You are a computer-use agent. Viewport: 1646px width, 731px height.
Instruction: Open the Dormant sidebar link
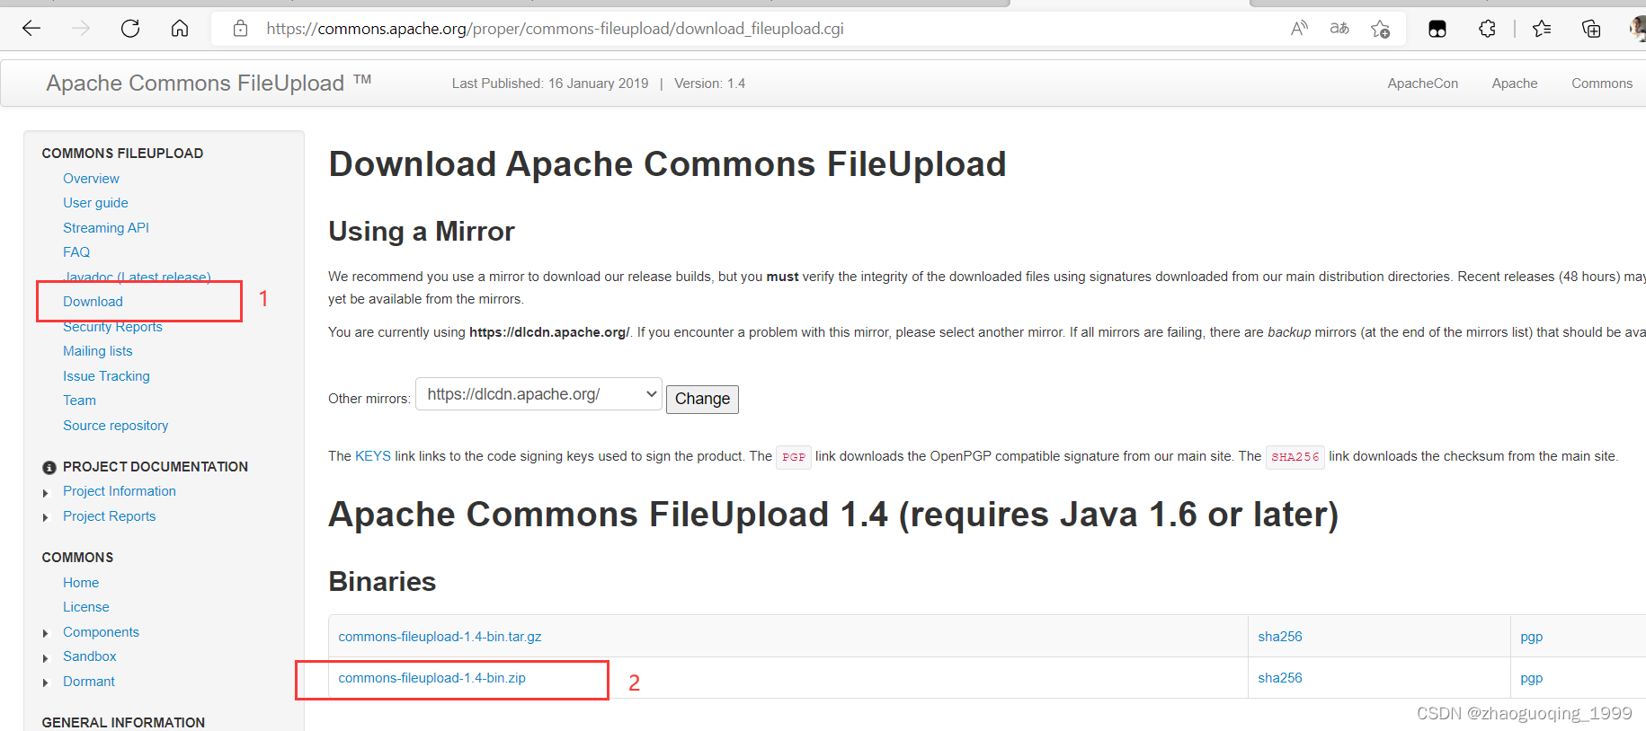pyautogui.click(x=89, y=682)
